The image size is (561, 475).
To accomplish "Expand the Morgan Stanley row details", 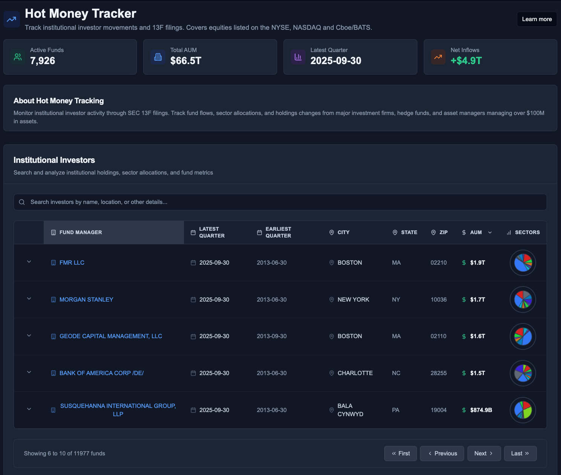I will coord(29,299).
